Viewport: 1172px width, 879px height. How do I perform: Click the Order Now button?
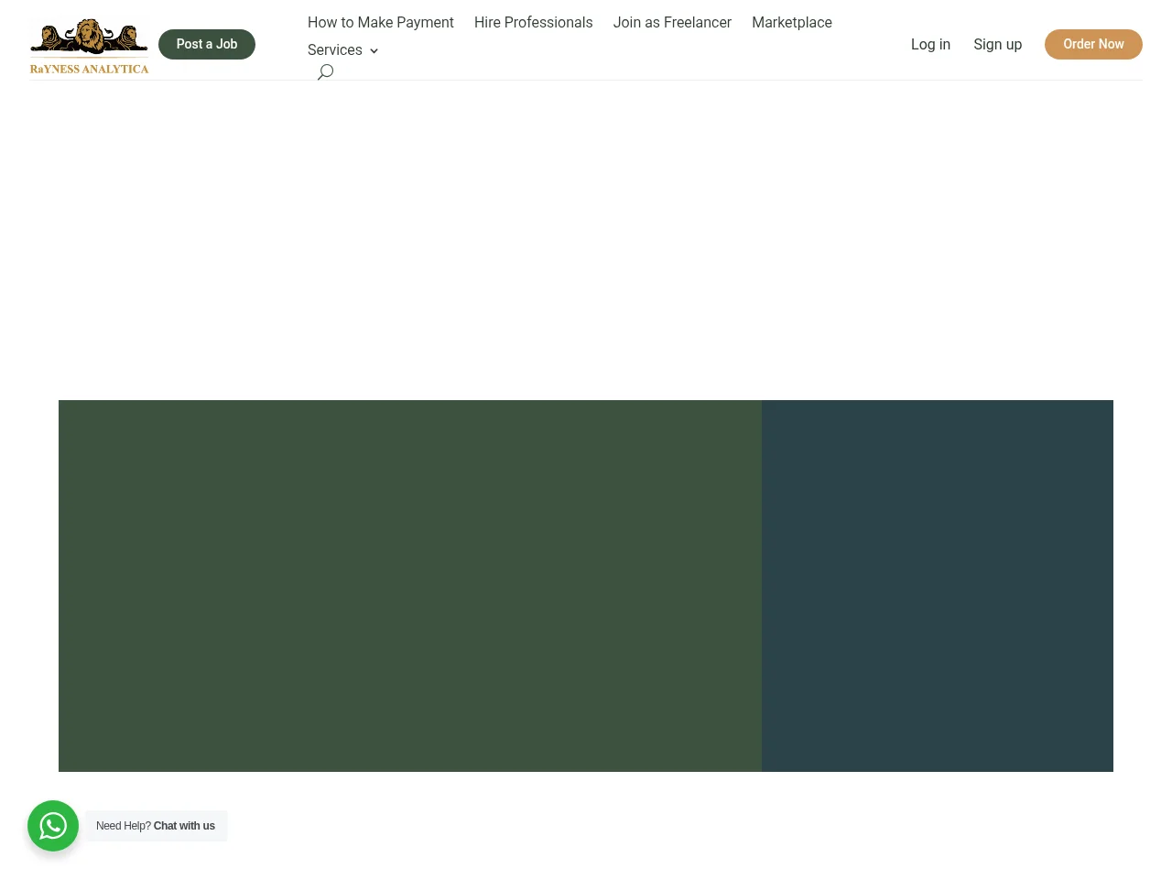coord(1093,44)
